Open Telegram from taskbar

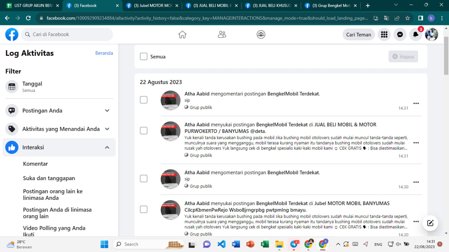pyautogui.click(x=294, y=244)
